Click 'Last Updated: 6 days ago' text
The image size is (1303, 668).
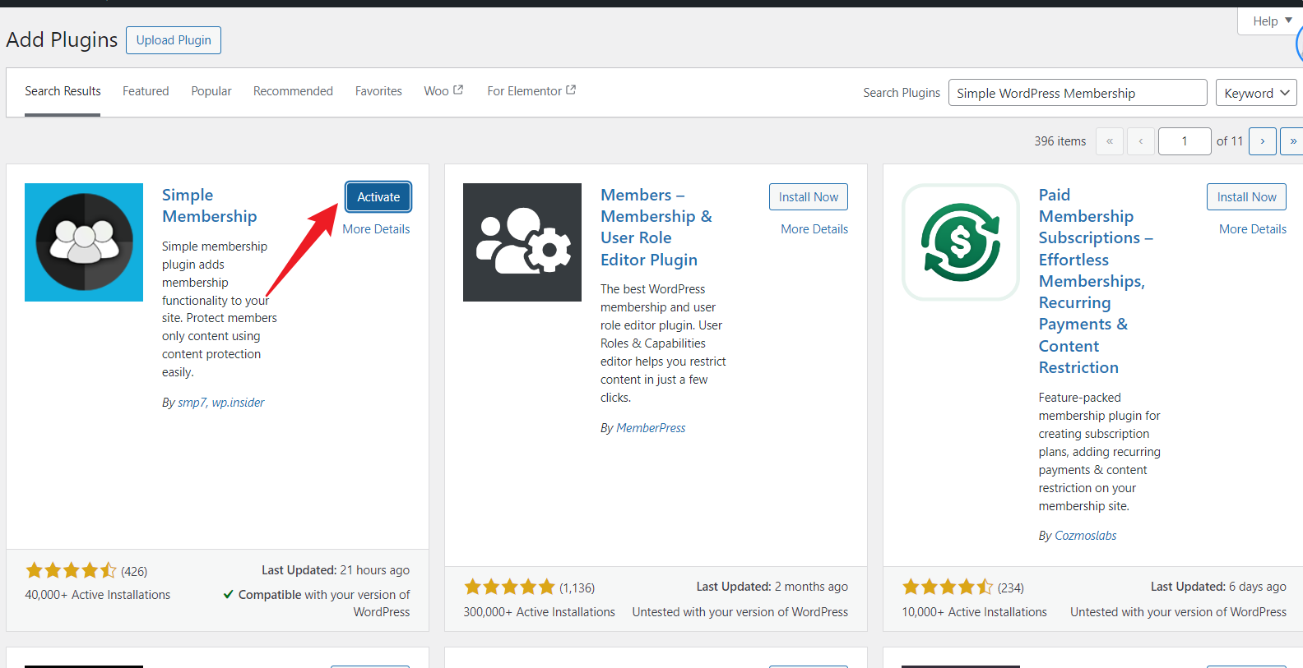tap(1218, 587)
